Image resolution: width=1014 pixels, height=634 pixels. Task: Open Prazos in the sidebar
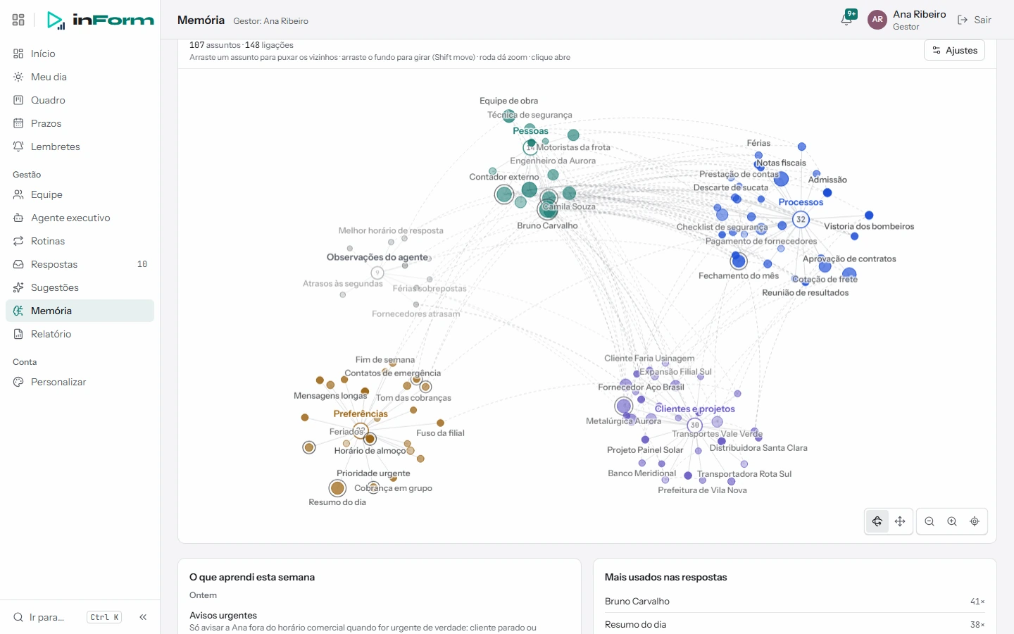click(80, 123)
